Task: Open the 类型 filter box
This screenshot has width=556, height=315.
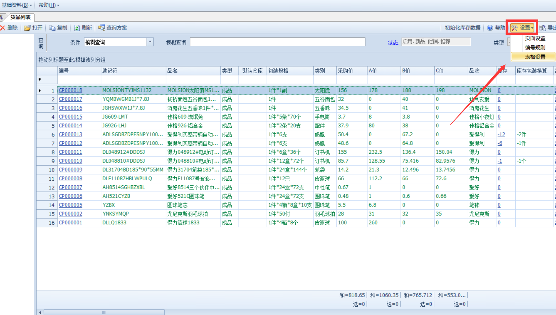Action: coord(509,42)
